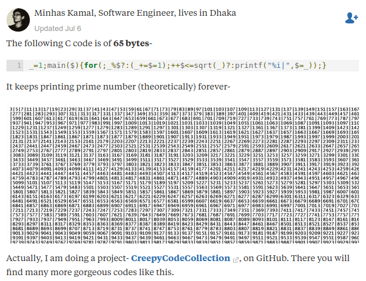366x281 pixels.
Task: Click the bold '65 bytes' text
Action: (131, 43)
